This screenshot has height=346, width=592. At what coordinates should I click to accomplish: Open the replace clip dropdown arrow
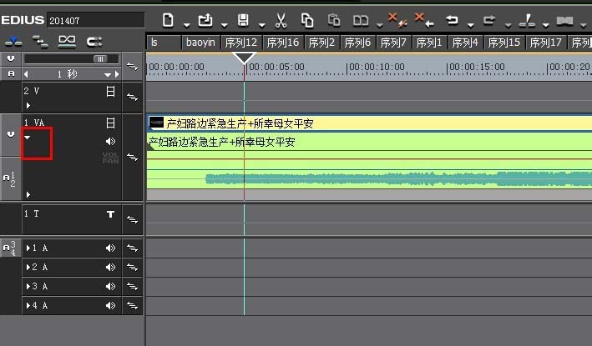379,25
